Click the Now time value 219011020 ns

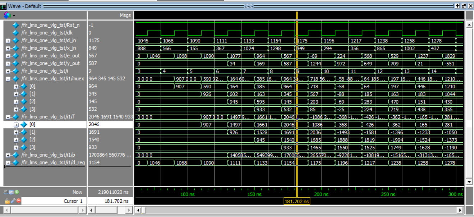coord(113,192)
